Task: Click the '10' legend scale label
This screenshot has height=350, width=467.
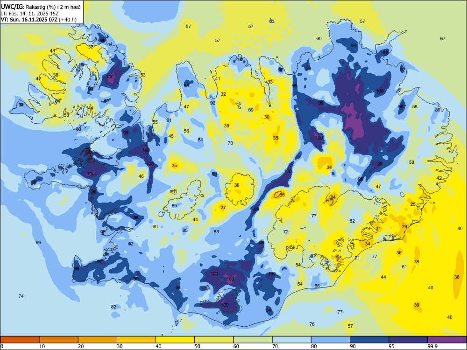Action: coord(42,346)
